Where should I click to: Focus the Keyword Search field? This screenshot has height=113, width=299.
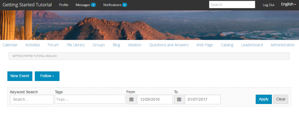pos(32,100)
